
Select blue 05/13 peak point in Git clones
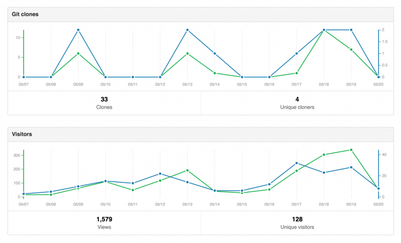(x=188, y=30)
